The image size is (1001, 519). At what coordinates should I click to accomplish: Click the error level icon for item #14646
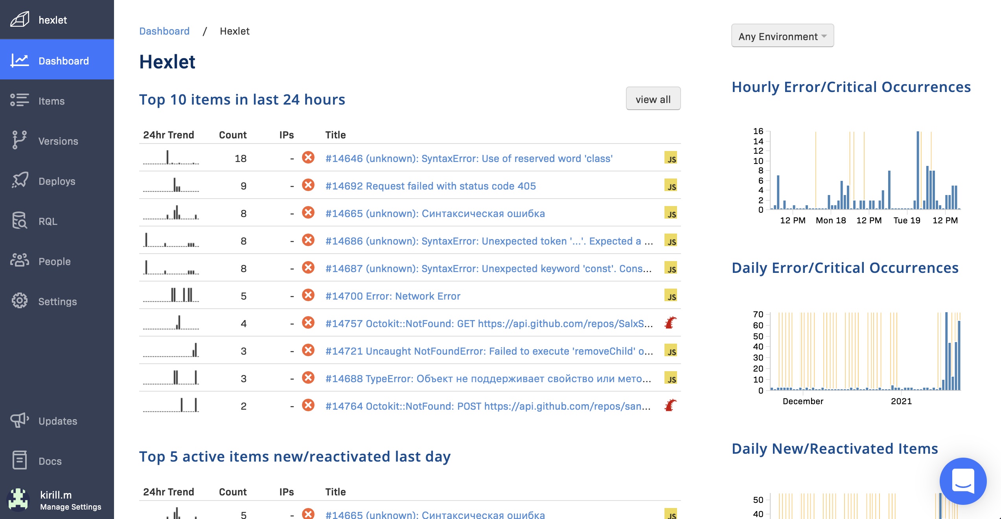(308, 158)
